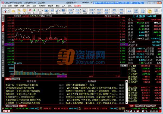
Task: Open the 个股 dropdown
Action: (92, 13)
